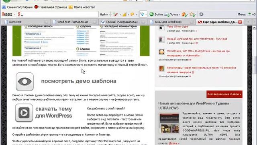Click the eye icon for demo preview
This screenshot has height=145, width=257.
(x=25, y=81)
